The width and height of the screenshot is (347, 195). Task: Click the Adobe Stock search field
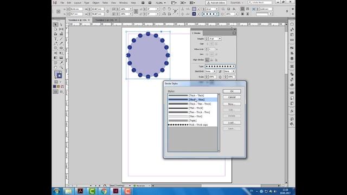pos(260,3)
